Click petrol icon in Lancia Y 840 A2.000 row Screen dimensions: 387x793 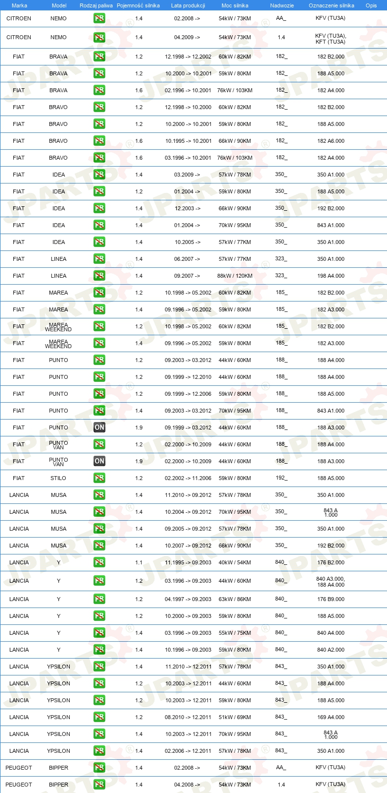point(99,650)
